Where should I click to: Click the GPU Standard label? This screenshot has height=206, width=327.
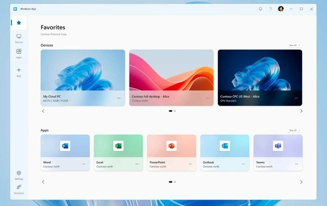click(x=228, y=101)
